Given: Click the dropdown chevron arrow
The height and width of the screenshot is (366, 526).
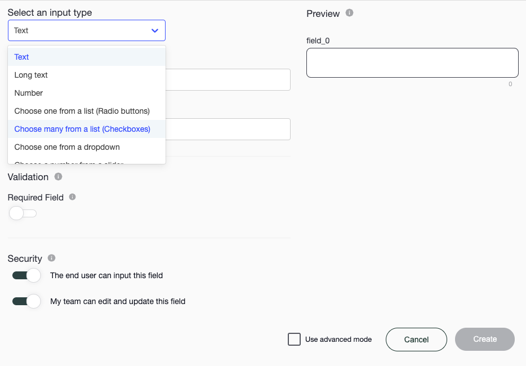Looking at the screenshot, I should [x=155, y=30].
